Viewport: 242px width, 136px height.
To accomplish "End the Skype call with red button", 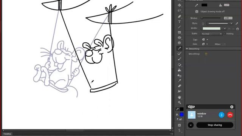I will 230,115.
